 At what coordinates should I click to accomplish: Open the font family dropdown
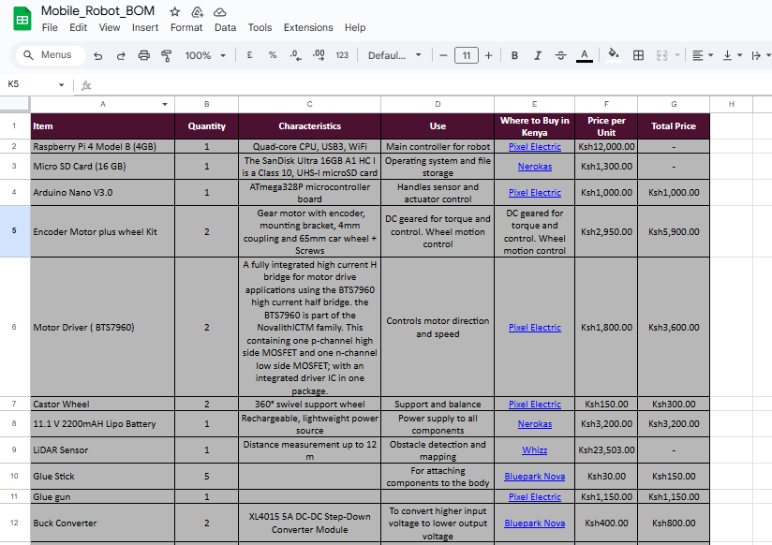tap(394, 55)
